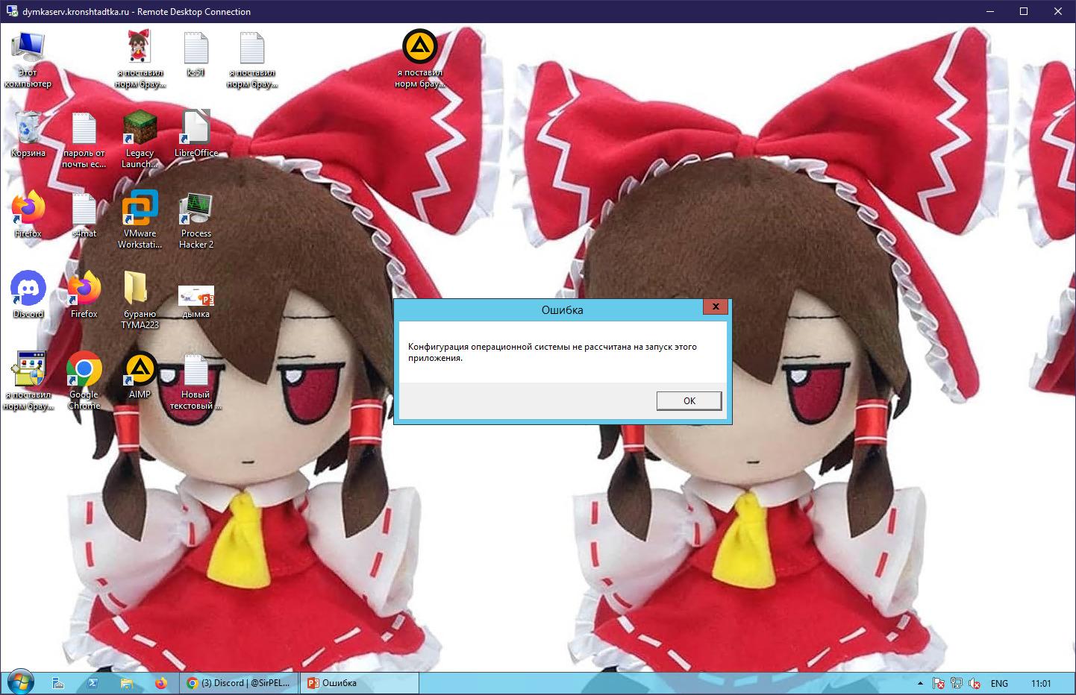This screenshot has height=695, width=1076.
Task: Select the Legacy Launcher Minecraft shortcut
Action: pos(140,140)
